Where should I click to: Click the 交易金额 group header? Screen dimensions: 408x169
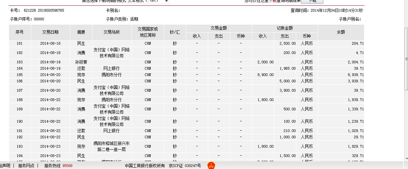[x=219, y=28]
